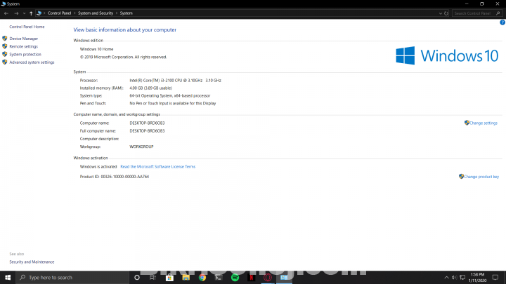506x284 pixels.
Task: Click the Product ID value text
Action: point(125,177)
